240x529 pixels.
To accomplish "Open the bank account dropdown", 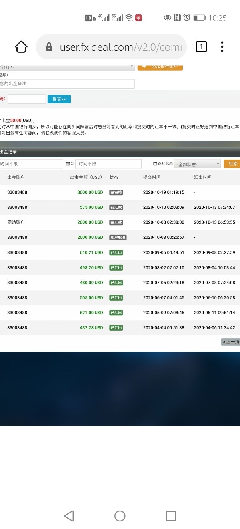I will click(67, 67).
